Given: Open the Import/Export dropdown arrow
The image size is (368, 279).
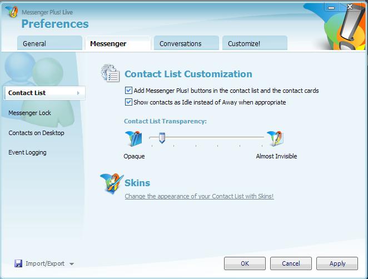Looking at the screenshot, I should (x=72, y=264).
